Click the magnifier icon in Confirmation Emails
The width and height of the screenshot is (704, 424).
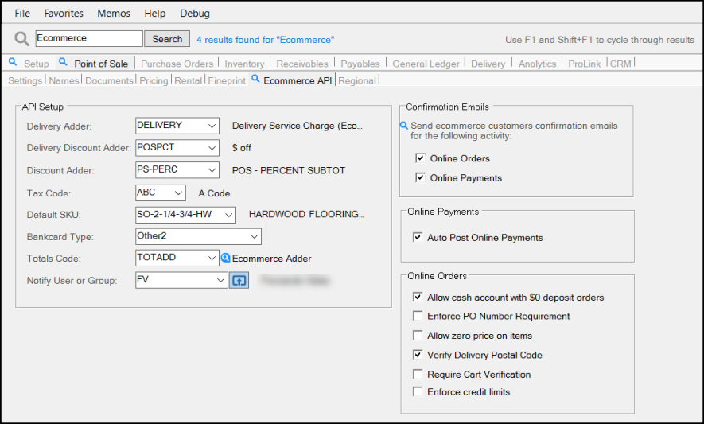coord(404,126)
